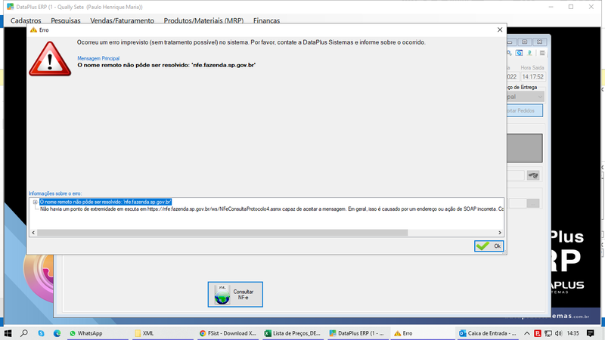Screen dimensions: 605x340
Task: Switch to the FSist Chrome taskbar window
Action: coord(228,333)
